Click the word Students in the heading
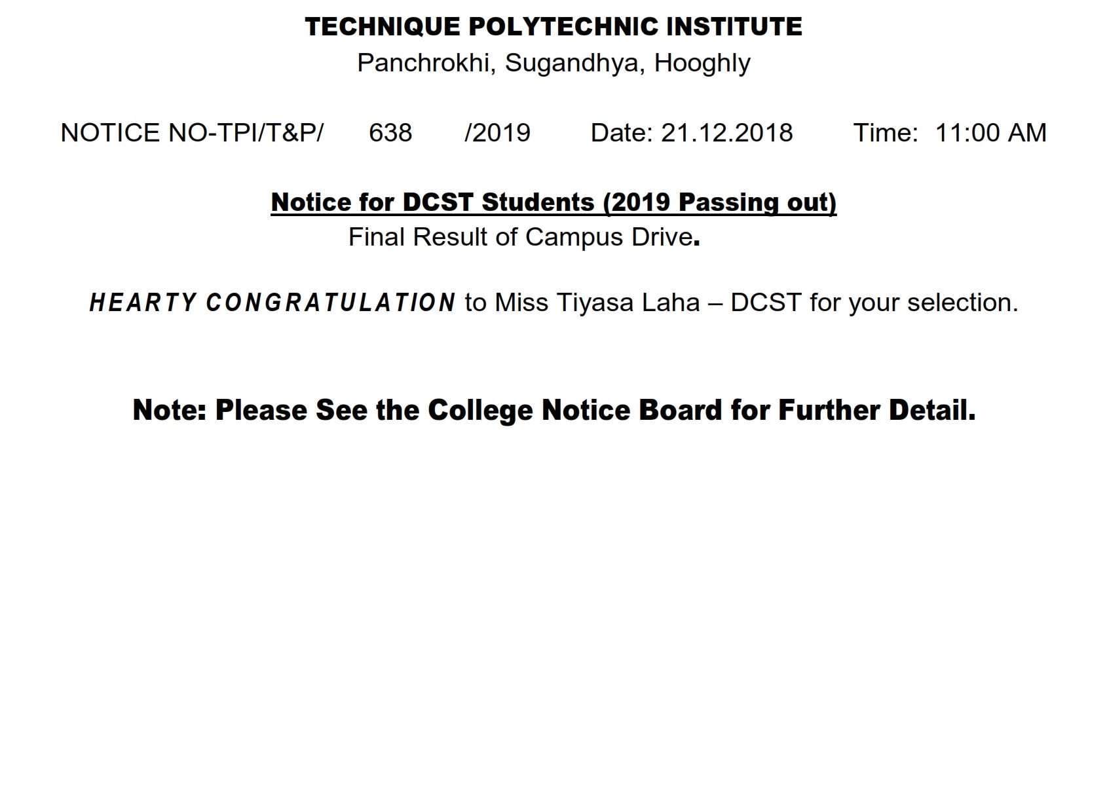This screenshot has width=1107, height=801. pyautogui.click(x=538, y=202)
